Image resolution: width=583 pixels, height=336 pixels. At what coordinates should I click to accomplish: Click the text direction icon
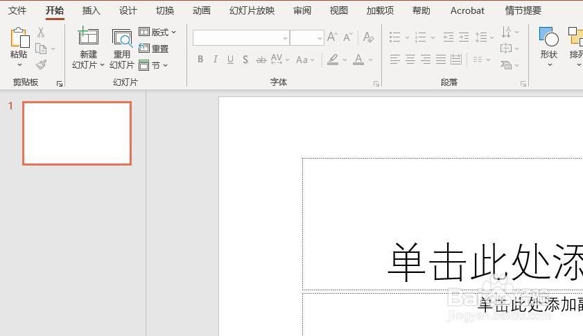click(506, 32)
